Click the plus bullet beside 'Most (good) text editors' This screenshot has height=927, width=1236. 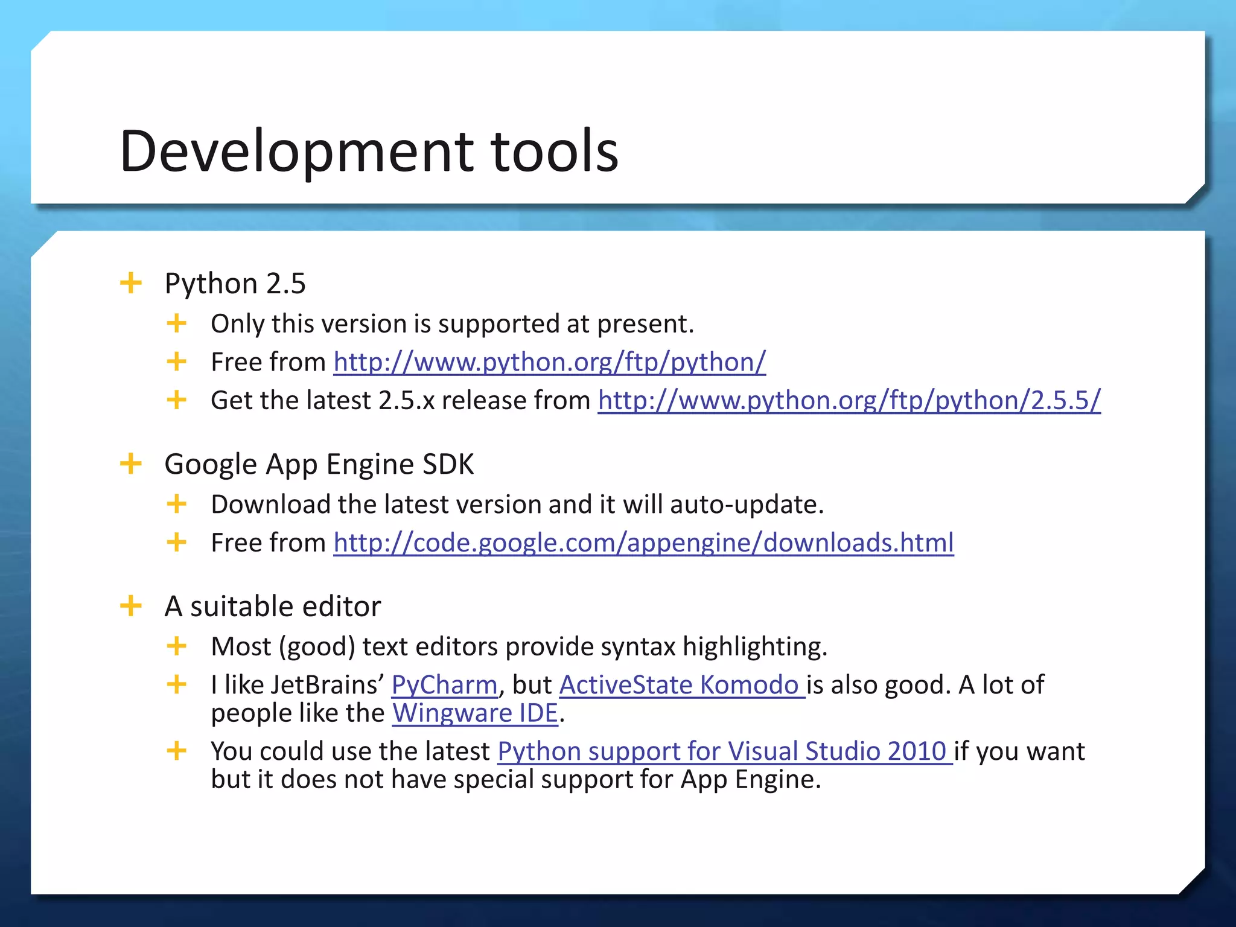[x=176, y=646]
